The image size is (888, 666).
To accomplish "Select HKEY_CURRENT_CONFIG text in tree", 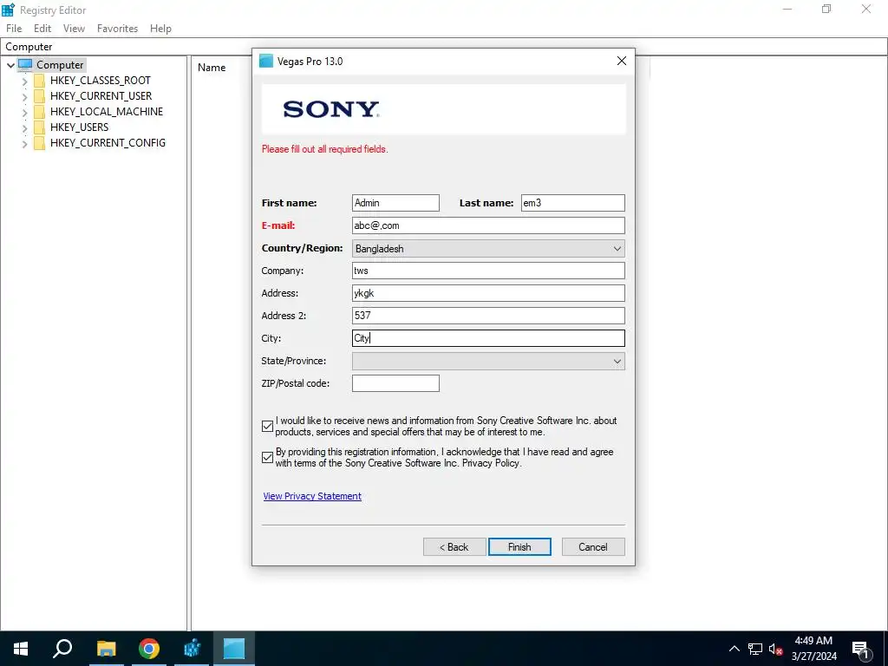I will tap(108, 143).
